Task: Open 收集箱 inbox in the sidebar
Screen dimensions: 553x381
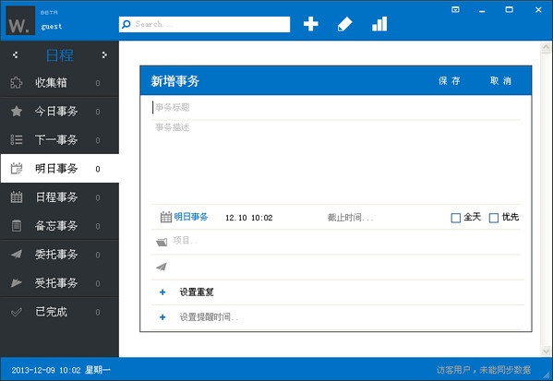Action: (60, 83)
